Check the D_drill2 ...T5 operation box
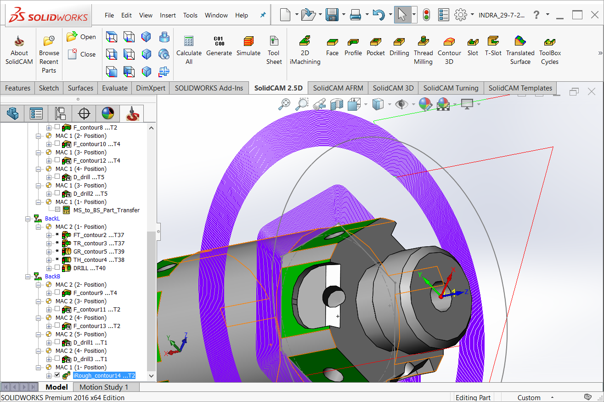This screenshot has width=604, height=402. click(57, 193)
